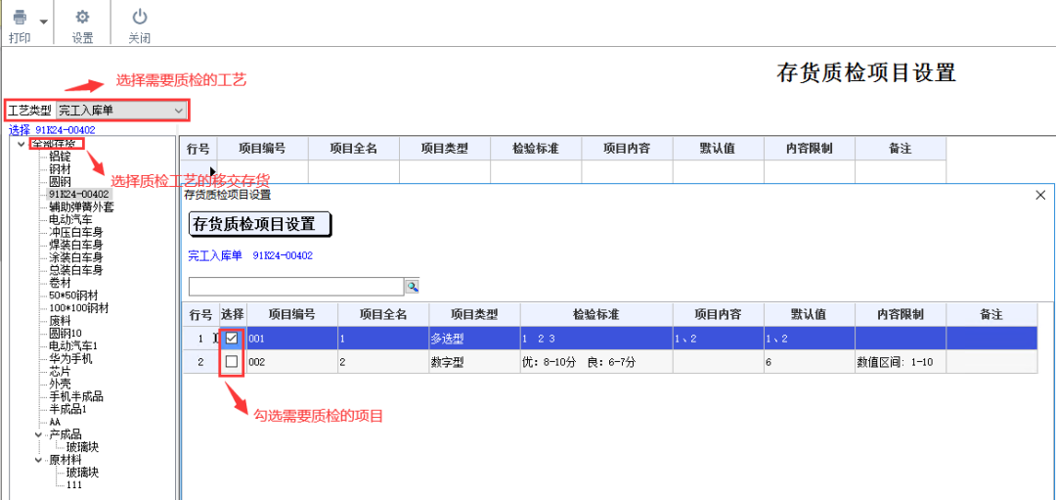Select 电动汽车 in the inventory tree
This screenshot has height=500, width=1056.
point(70,220)
